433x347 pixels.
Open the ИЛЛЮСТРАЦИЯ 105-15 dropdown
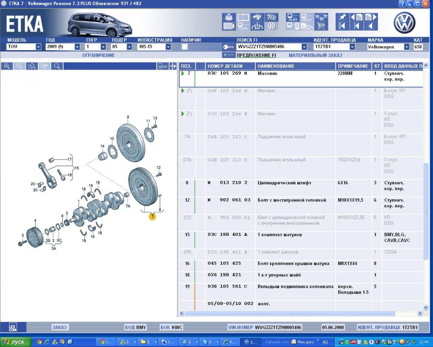pyautogui.click(x=168, y=47)
